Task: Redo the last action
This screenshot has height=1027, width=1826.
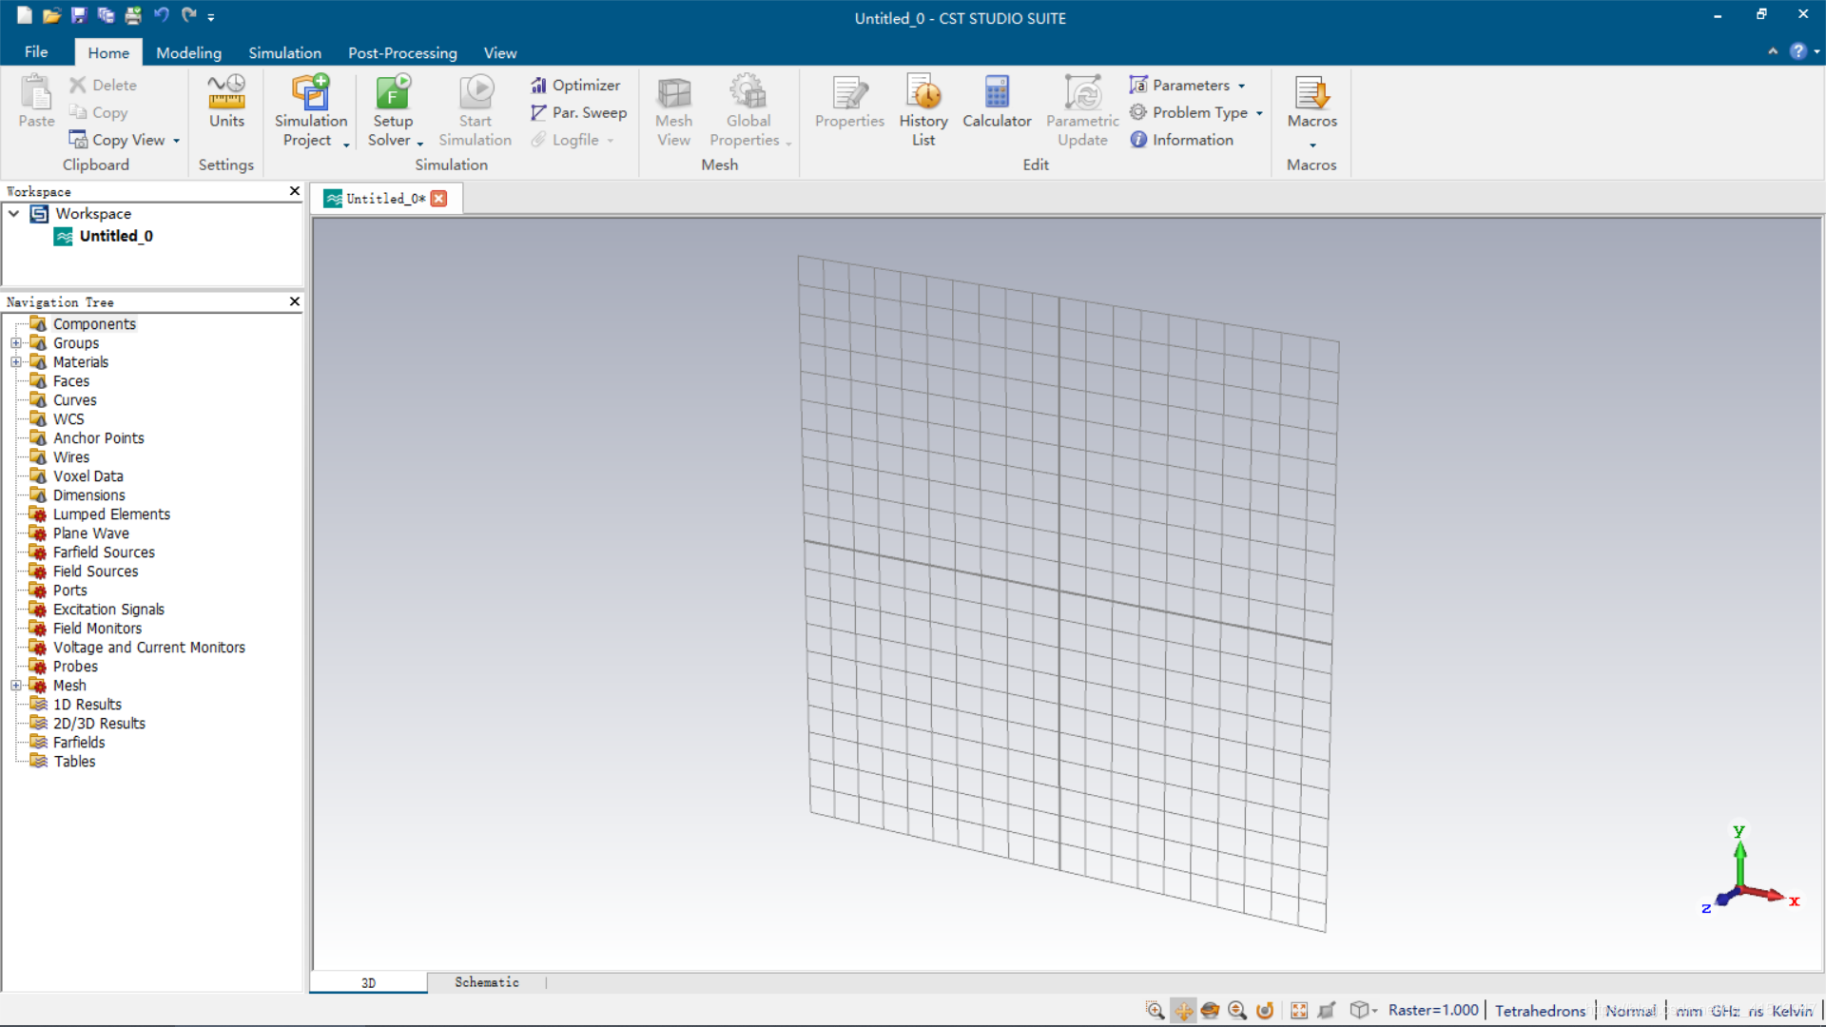Action: tap(188, 15)
